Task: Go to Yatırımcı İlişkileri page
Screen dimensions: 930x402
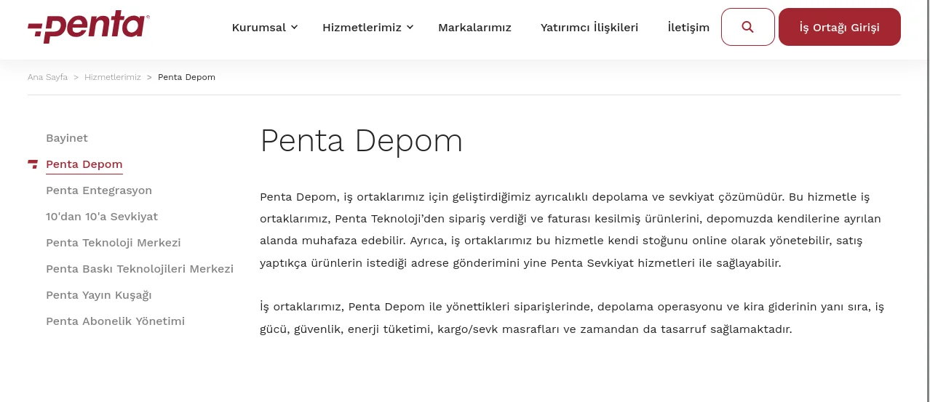Action: (x=589, y=28)
